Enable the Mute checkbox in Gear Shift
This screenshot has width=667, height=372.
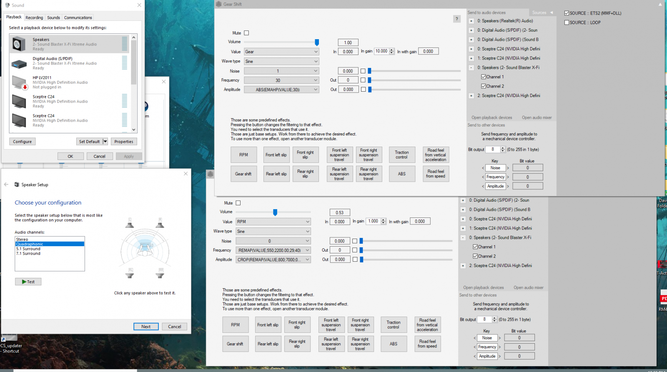(246, 33)
